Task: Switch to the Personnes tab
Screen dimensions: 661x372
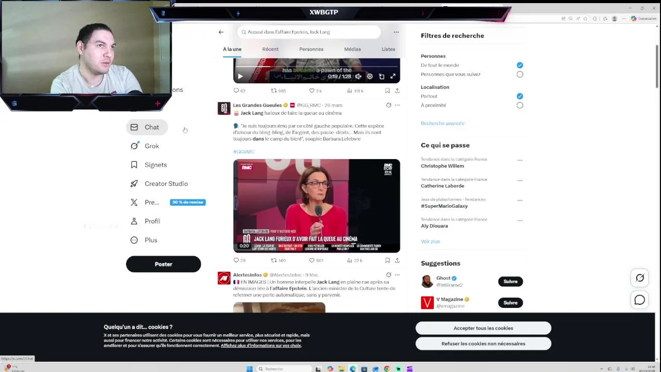Action: (x=311, y=49)
